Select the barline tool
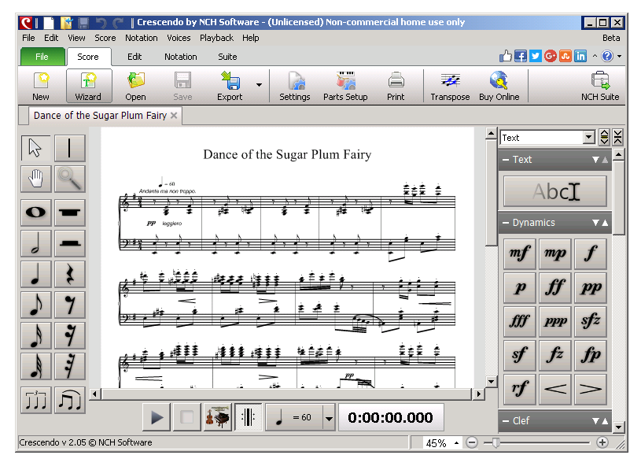 69,148
